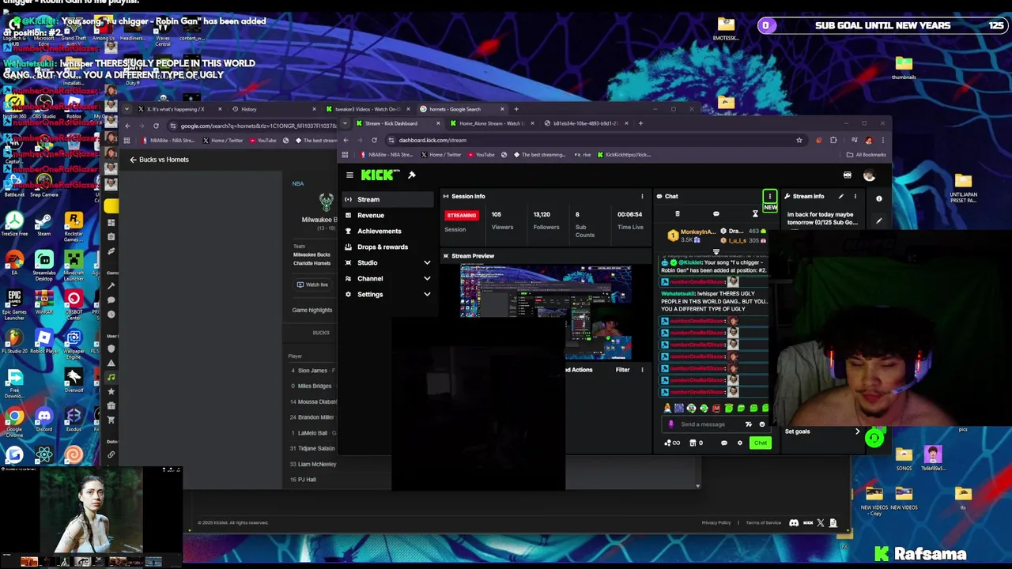Click Miles Bridges player row
1012x569 pixels.
312,386
